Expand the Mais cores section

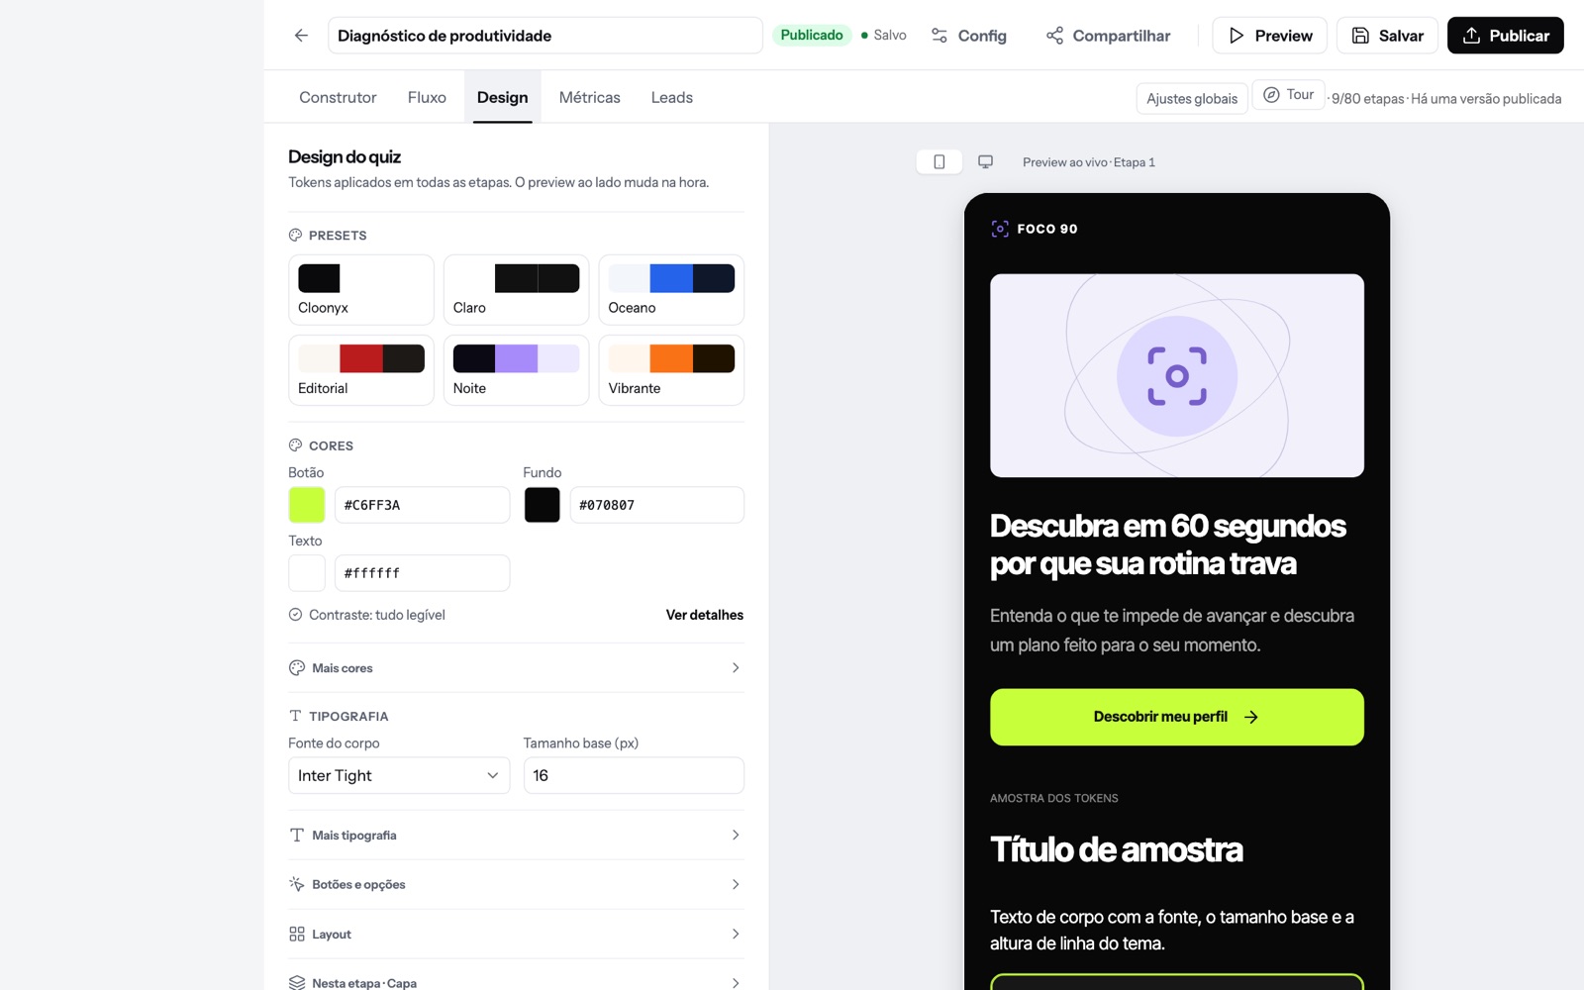pyautogui.click(x=516, y=668)
